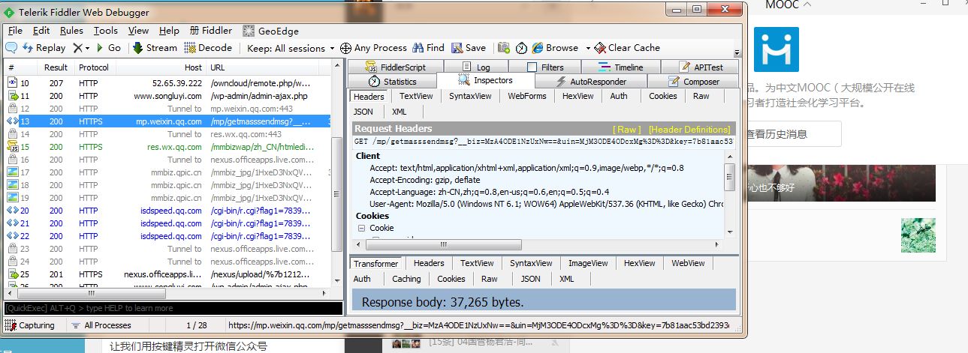Open the File menu
This screenshot has width=968, height=353.
15,31
